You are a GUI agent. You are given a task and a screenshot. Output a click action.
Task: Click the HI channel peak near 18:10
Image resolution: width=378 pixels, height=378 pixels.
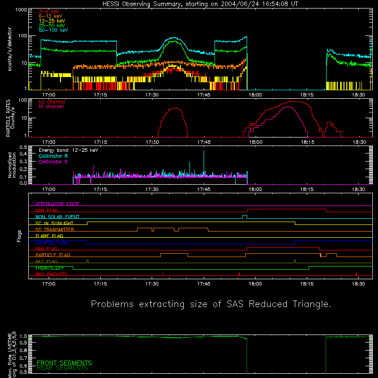(x=288, y=107)
